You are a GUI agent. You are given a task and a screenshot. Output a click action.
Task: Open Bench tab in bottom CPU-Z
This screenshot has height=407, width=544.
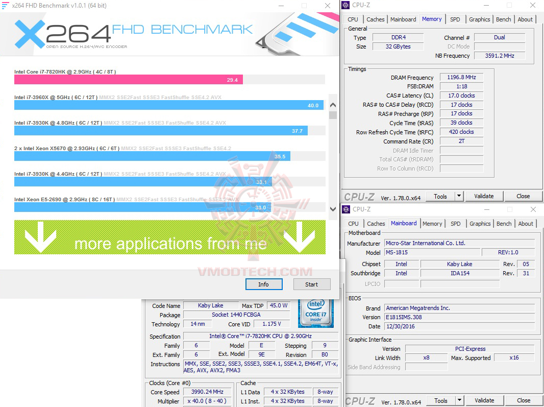(504, 224)
